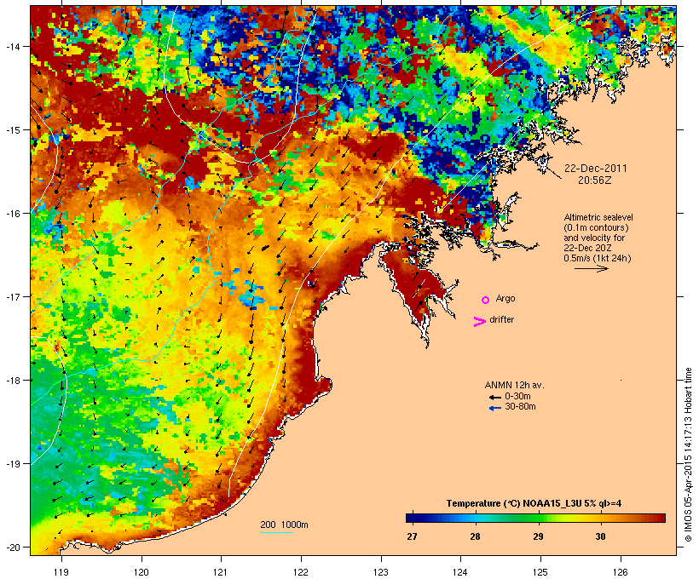The image size is (699, 579).
Task: Click the cyan bathymetry line legend sample
Action: point(276,532)
